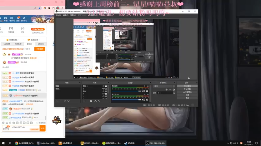Show hidden system tray icons chevron
Viewport: 261px width, 146px height.
pos(228,143)
